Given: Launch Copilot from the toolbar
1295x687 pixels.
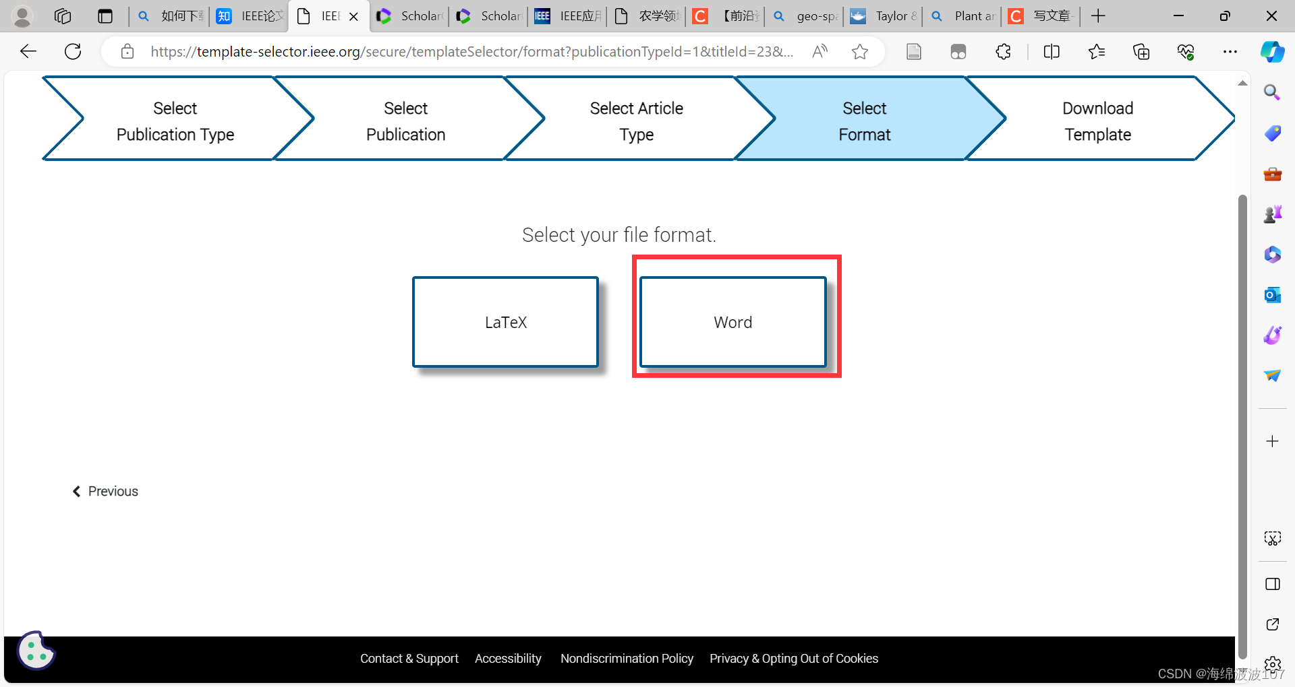Looking at the screenshot, I should tap(1273, 51).
